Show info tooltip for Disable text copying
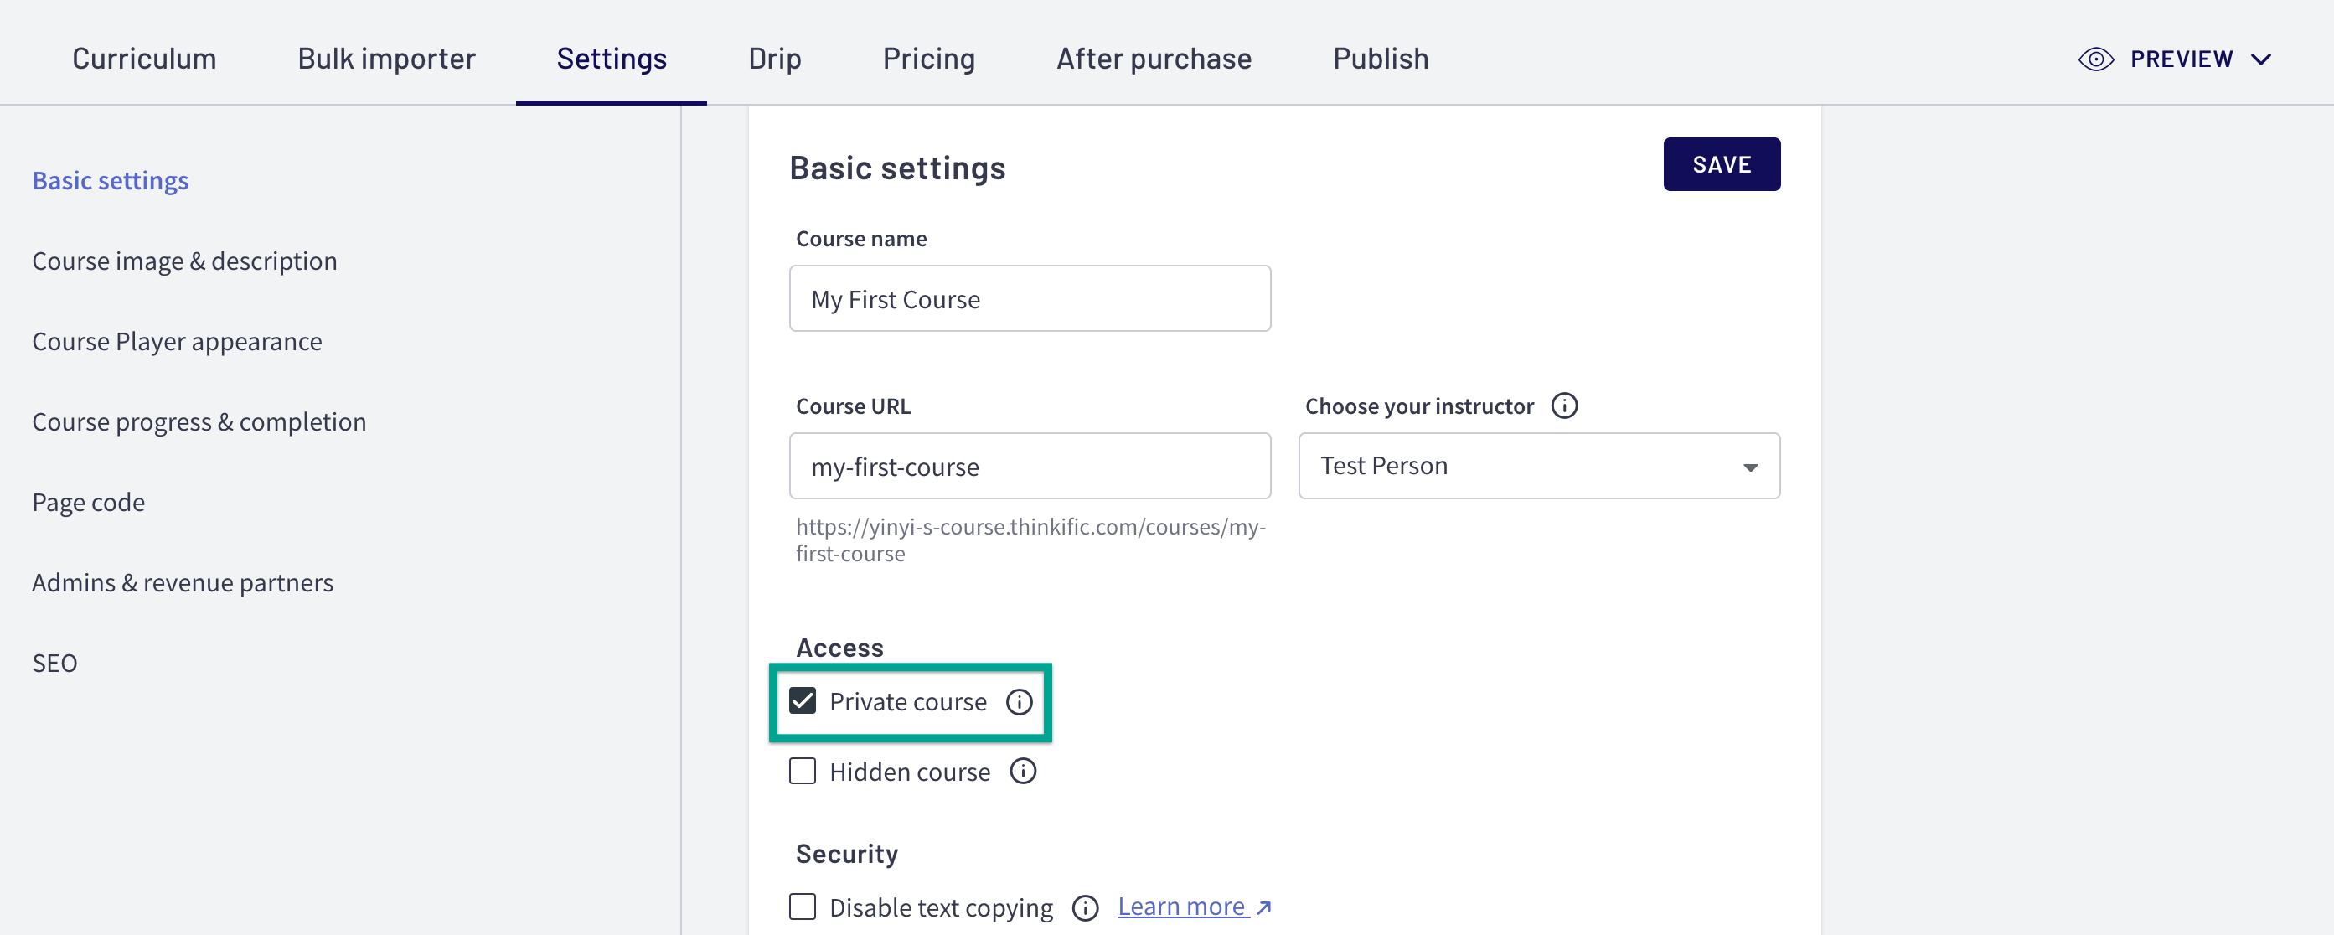The image size is (2334, 935). pos(1085,908)
